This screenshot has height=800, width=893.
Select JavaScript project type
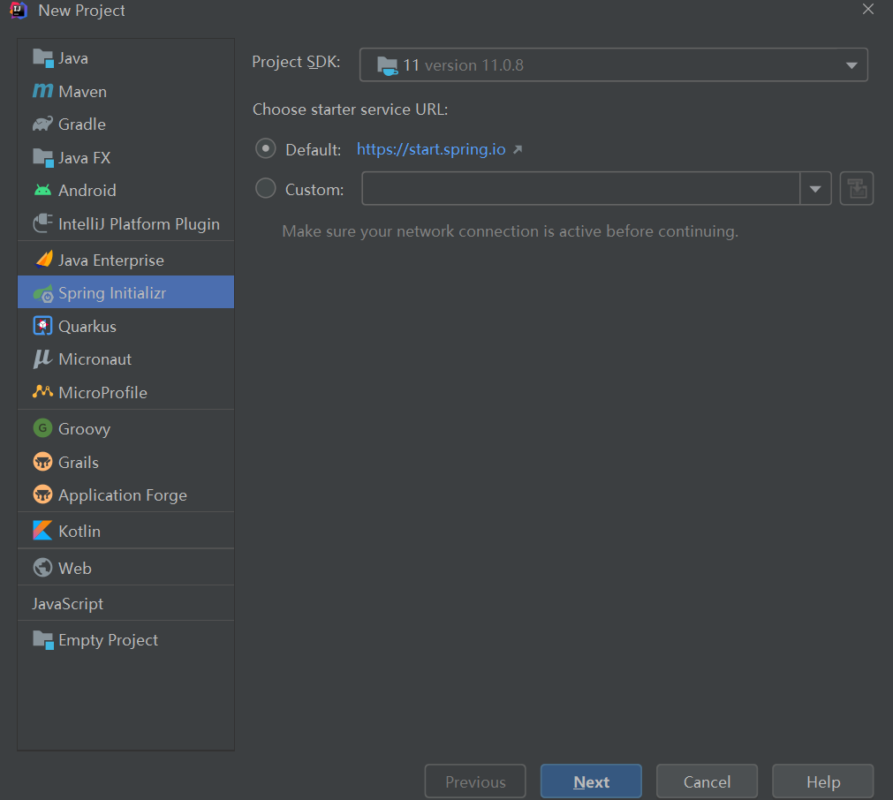pos(125,604)
